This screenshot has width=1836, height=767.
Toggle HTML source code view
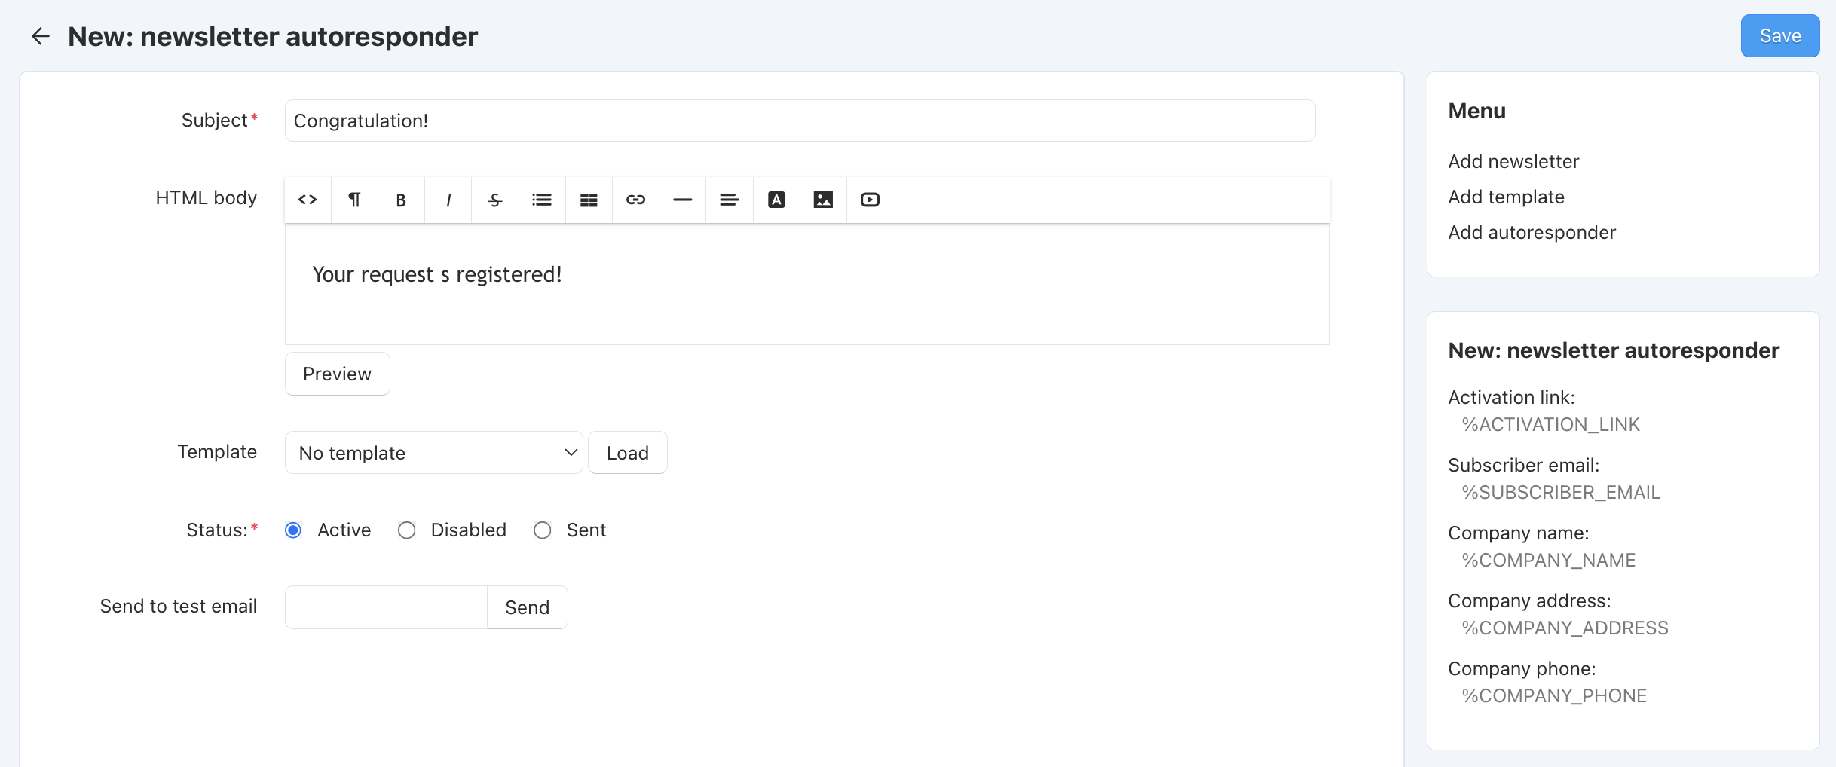[308, 200]
